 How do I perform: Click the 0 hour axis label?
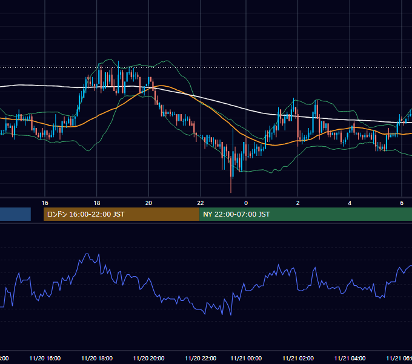tap(246, 203)
